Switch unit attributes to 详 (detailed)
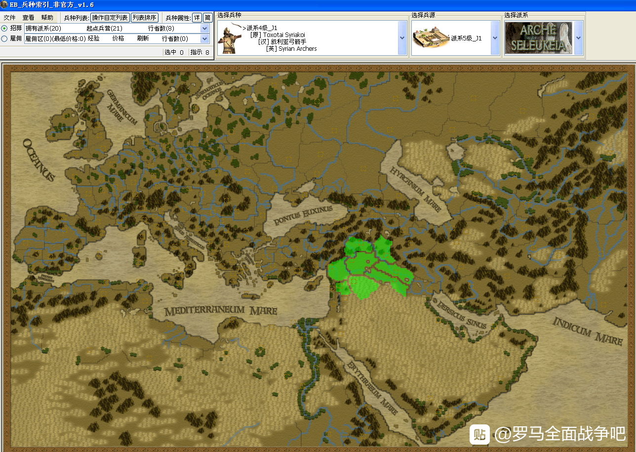The height and width of the screenshot is (452, 636). [x=197, y=17]
